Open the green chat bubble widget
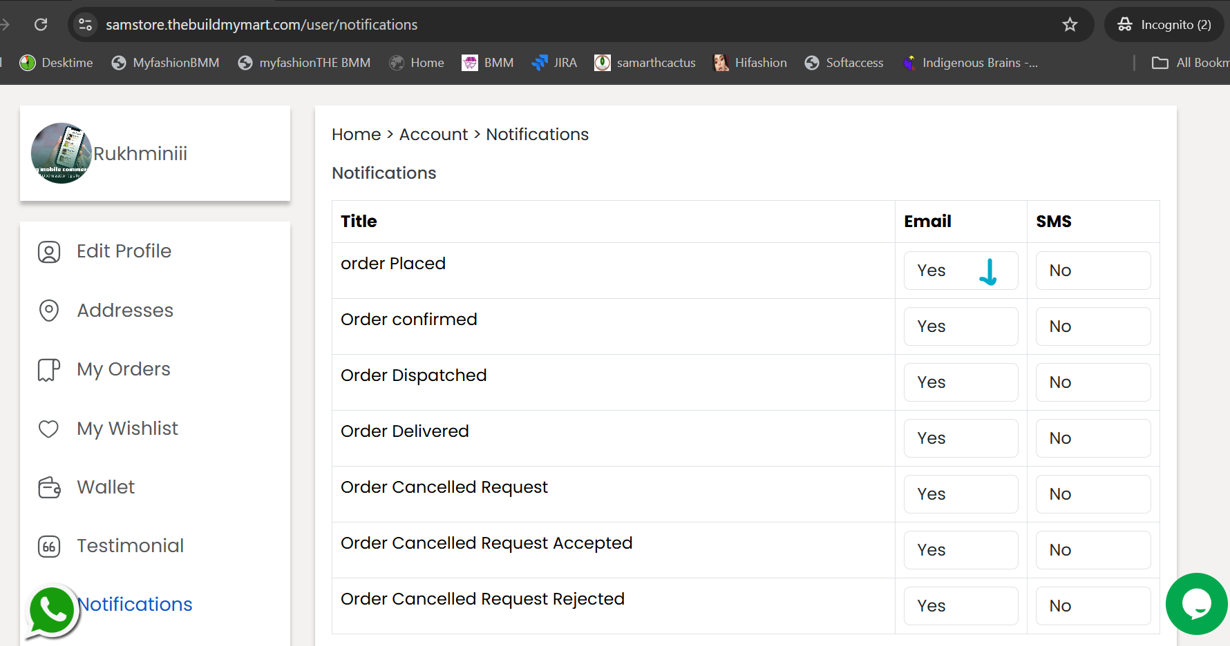Screen dimensions: 1230x646 [x=1196, y=604]
